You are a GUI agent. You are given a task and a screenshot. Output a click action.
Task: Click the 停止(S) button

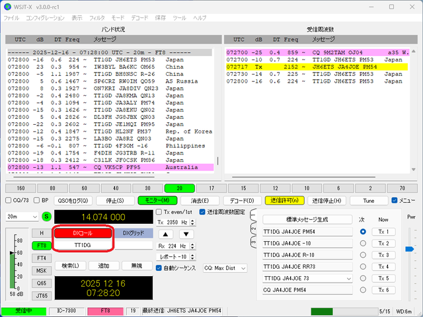click(x=115, y=201)
